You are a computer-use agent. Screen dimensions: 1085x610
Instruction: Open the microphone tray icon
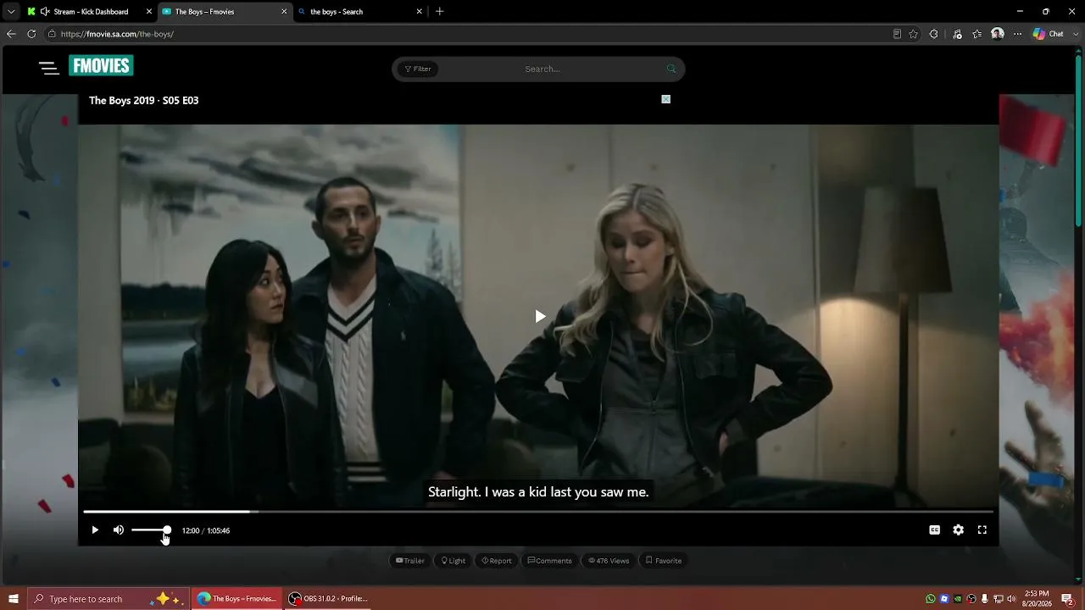(984, 599)
